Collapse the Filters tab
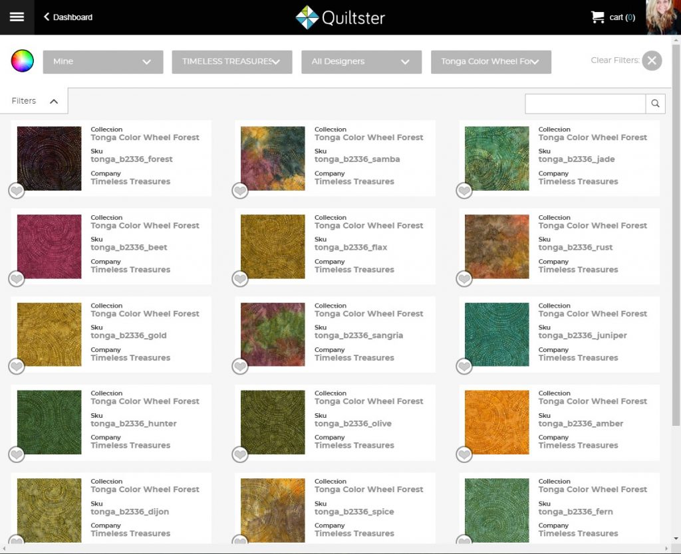Viewport: 681px width, 554px height. (x=34, y=101)
